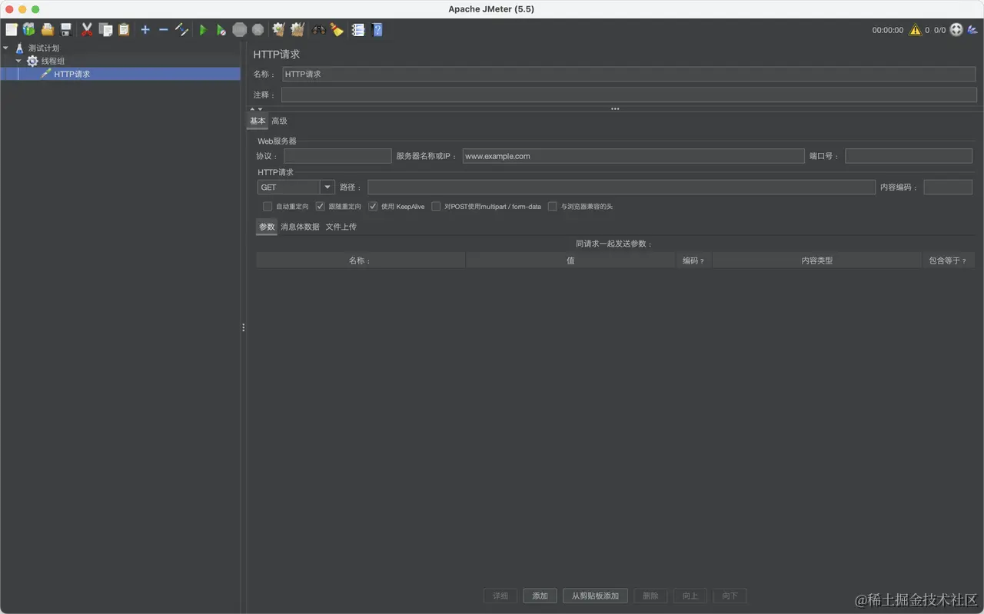The image size is (984, 614).
Task: Select the 文件上传 tab
Action: pos(341,227)
